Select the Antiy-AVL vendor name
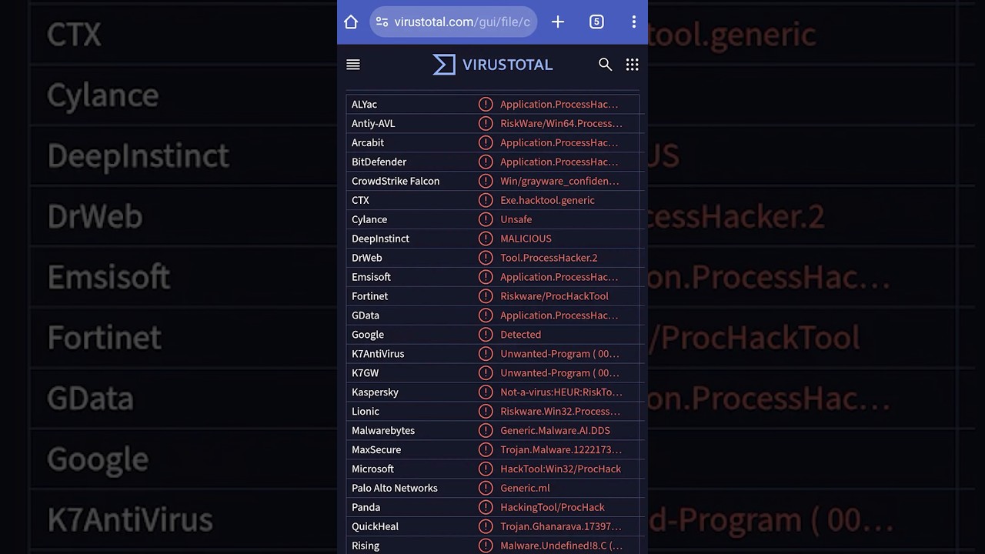 pyautogui.click(x=373, y=123)
